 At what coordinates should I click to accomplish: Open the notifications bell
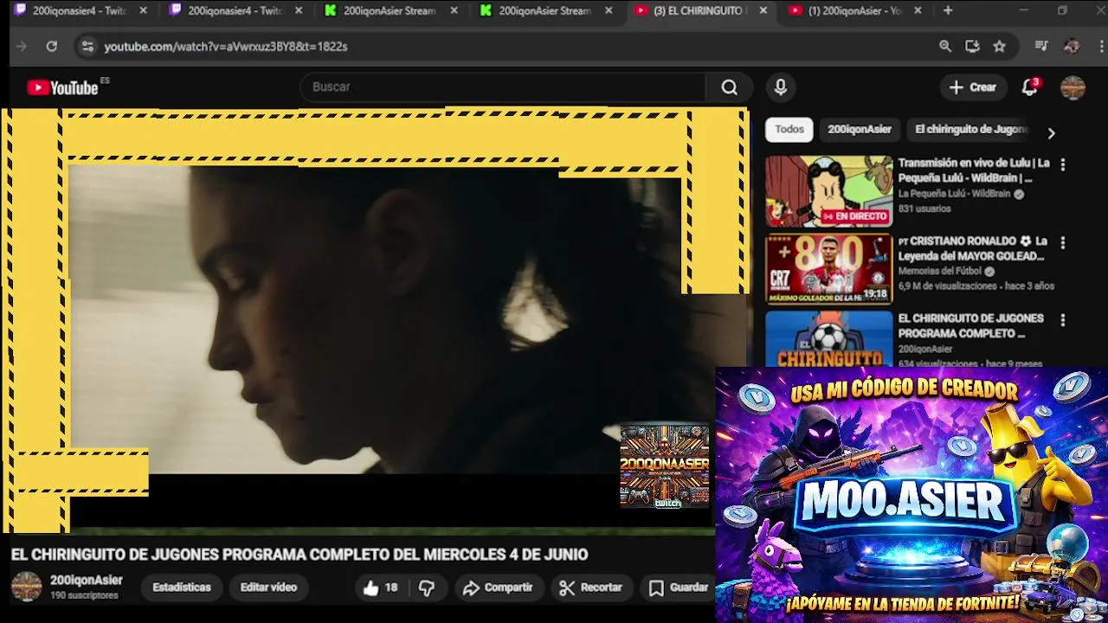pyautogui.click(x=1029, y=87)
